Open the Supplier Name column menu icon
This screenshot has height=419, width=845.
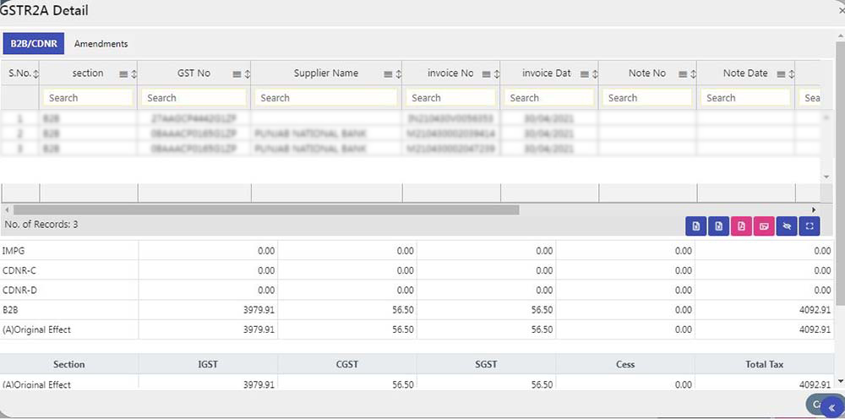pyautogui.click(x=388, y=74)
